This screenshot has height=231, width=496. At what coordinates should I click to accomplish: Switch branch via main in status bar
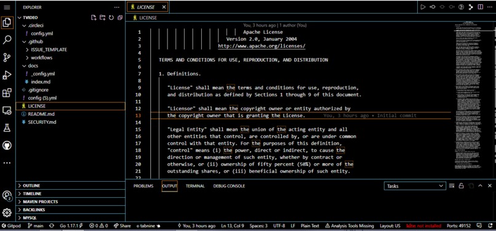tap(36, 226)
